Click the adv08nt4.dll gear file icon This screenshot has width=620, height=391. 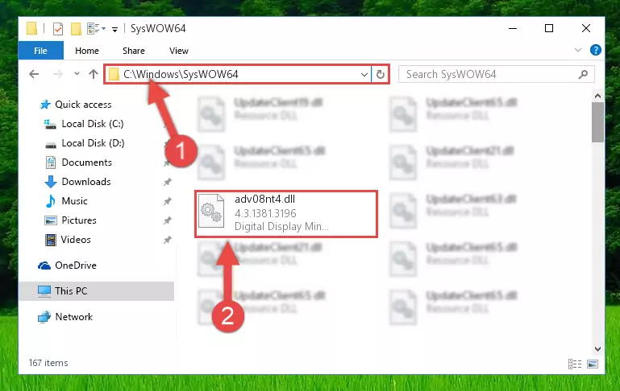211,212
